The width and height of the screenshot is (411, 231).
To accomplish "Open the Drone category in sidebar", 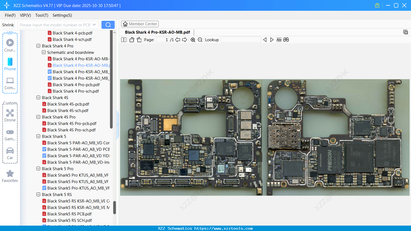I will point(10,115).
